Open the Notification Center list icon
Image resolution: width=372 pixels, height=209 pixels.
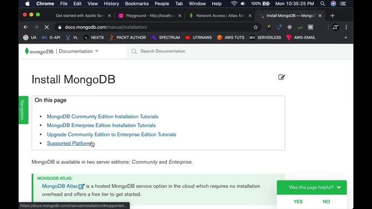[343, 3]
